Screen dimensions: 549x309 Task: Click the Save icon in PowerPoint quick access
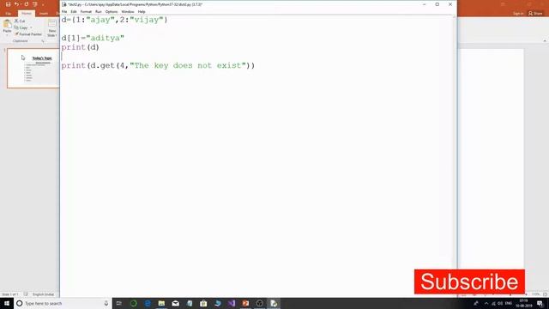(8, 4)
